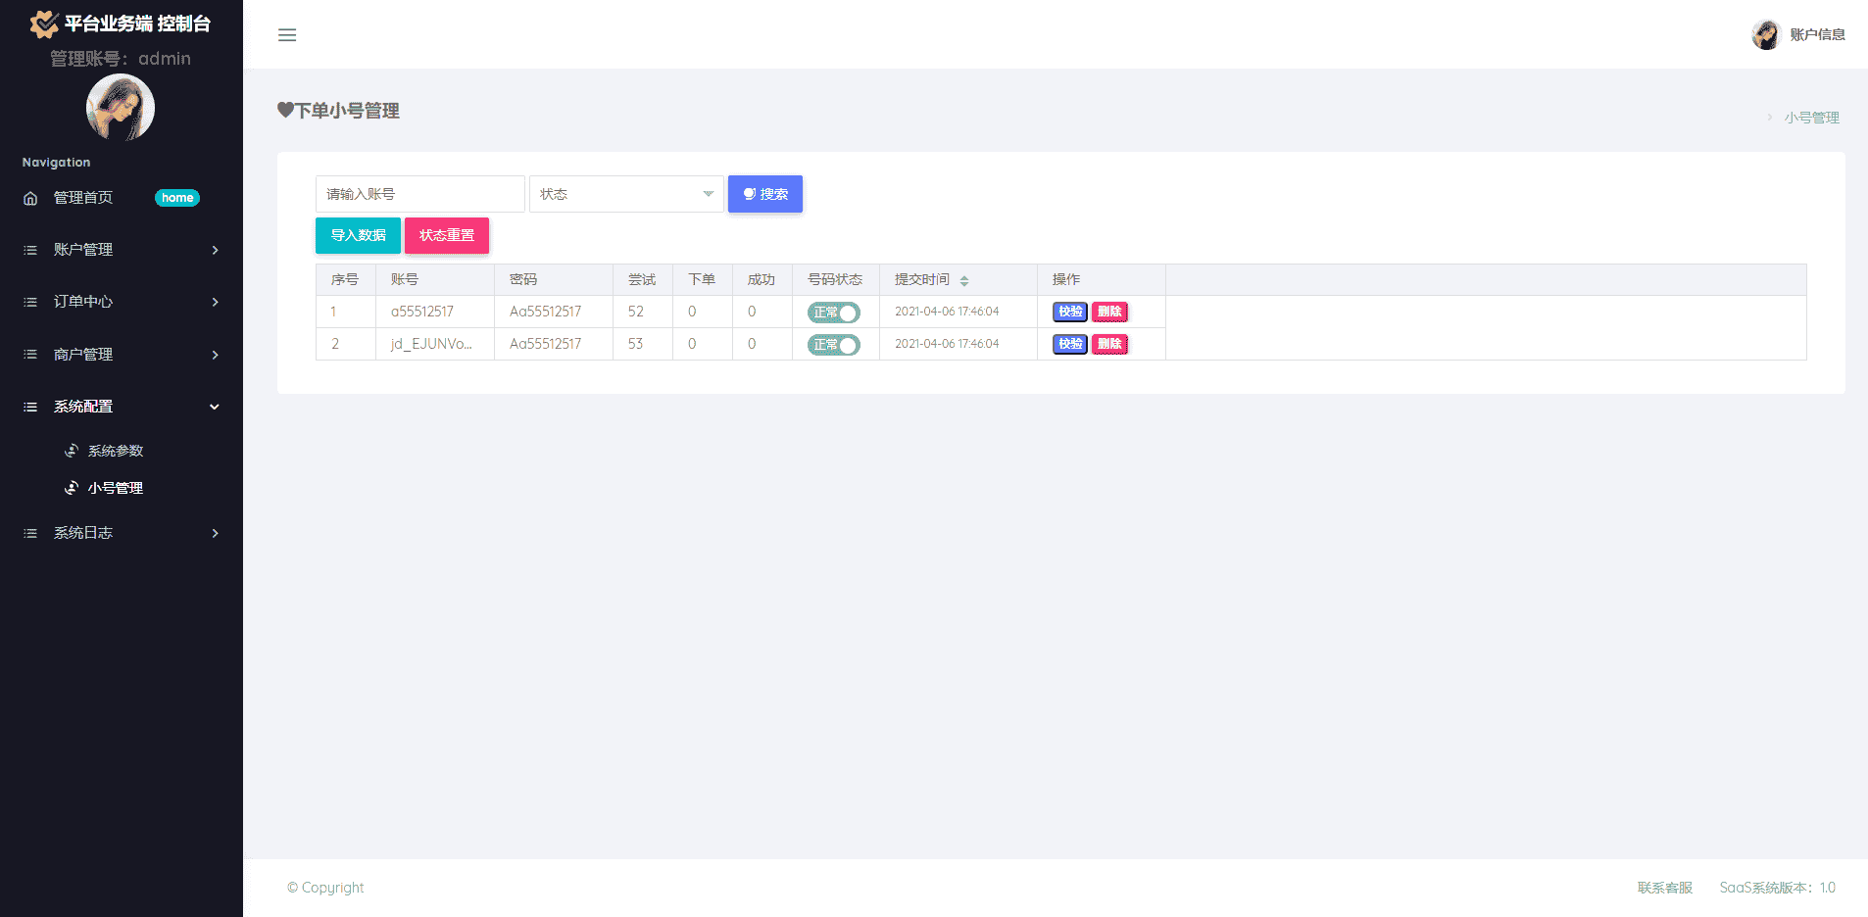Expand the 系统日志 sidebar chevron
This screenshot has width=1868, height=917.
(x=215, y=533)
